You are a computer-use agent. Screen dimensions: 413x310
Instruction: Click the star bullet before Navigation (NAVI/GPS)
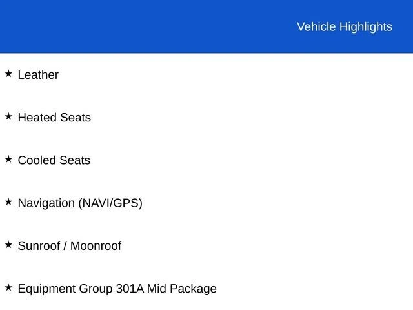[x=8, y=202]
